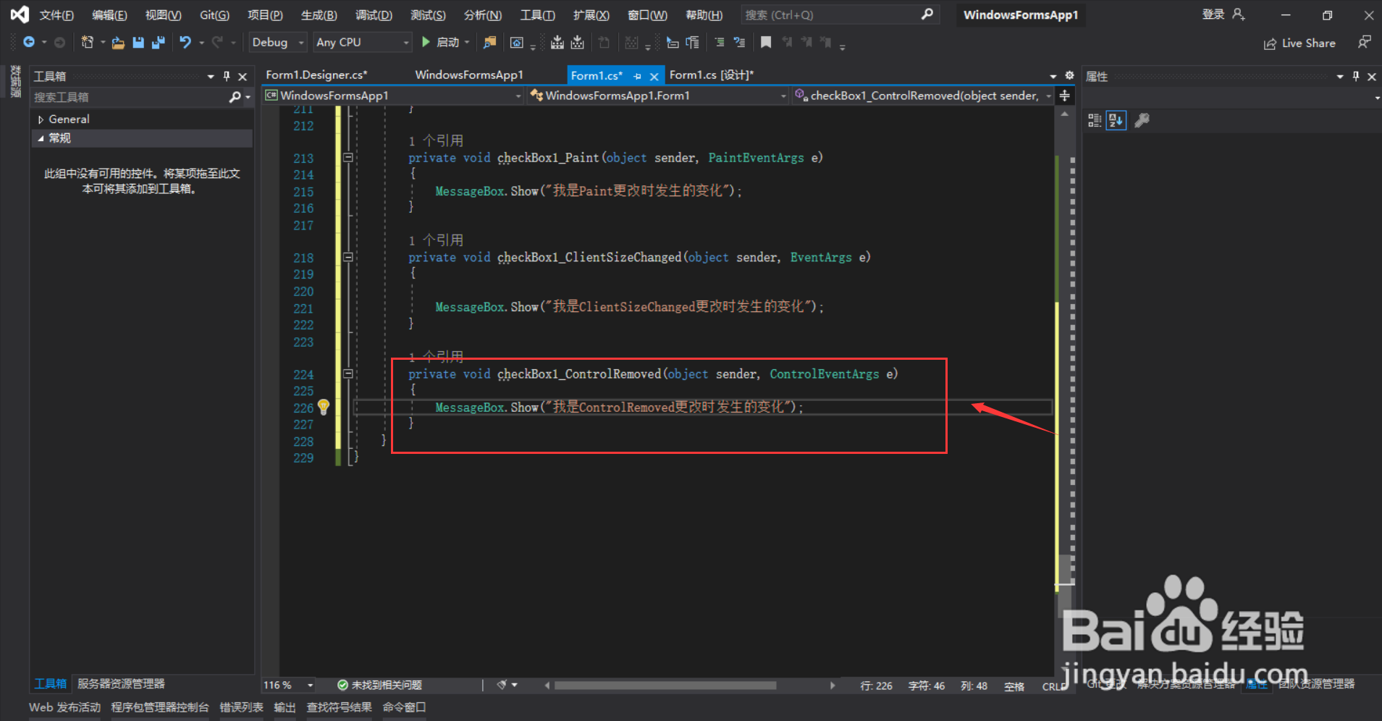Uncomment the selected lines icon
Screen dimensions: 1382x721
pyautogui.click(x=739, y=43)
